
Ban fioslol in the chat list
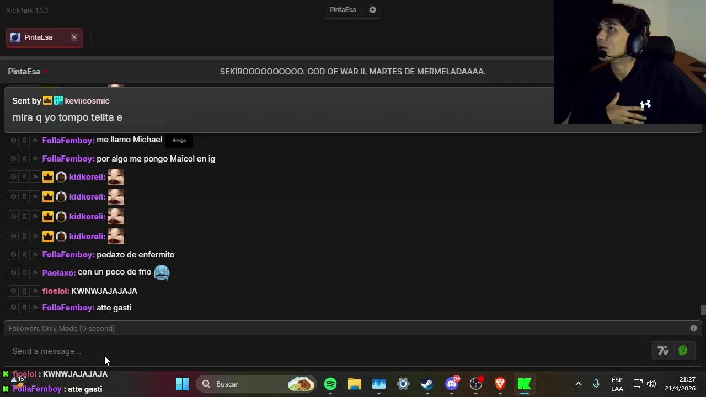coord(13,291)
